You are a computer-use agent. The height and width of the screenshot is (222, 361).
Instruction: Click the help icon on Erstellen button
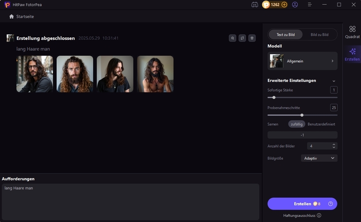[x=330, y=204]
